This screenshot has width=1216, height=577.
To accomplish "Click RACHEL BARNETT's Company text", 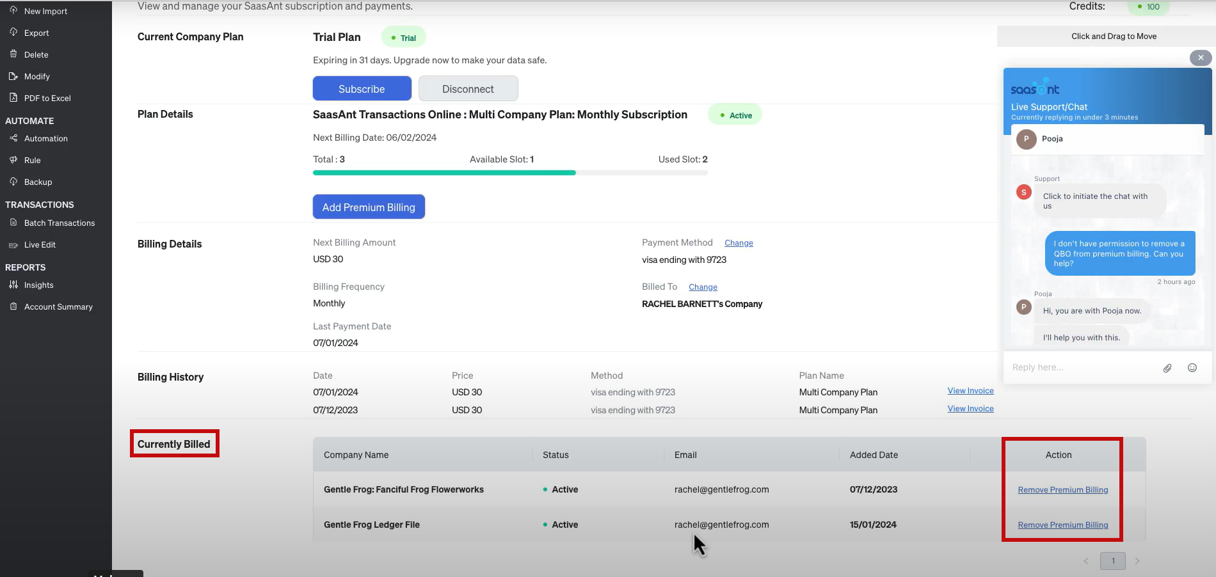I will coord(702,304).
